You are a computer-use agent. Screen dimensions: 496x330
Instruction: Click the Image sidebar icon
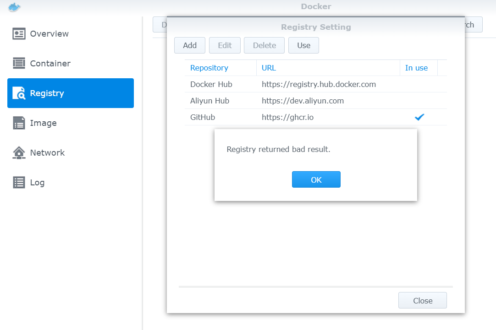tap(19, 123)
